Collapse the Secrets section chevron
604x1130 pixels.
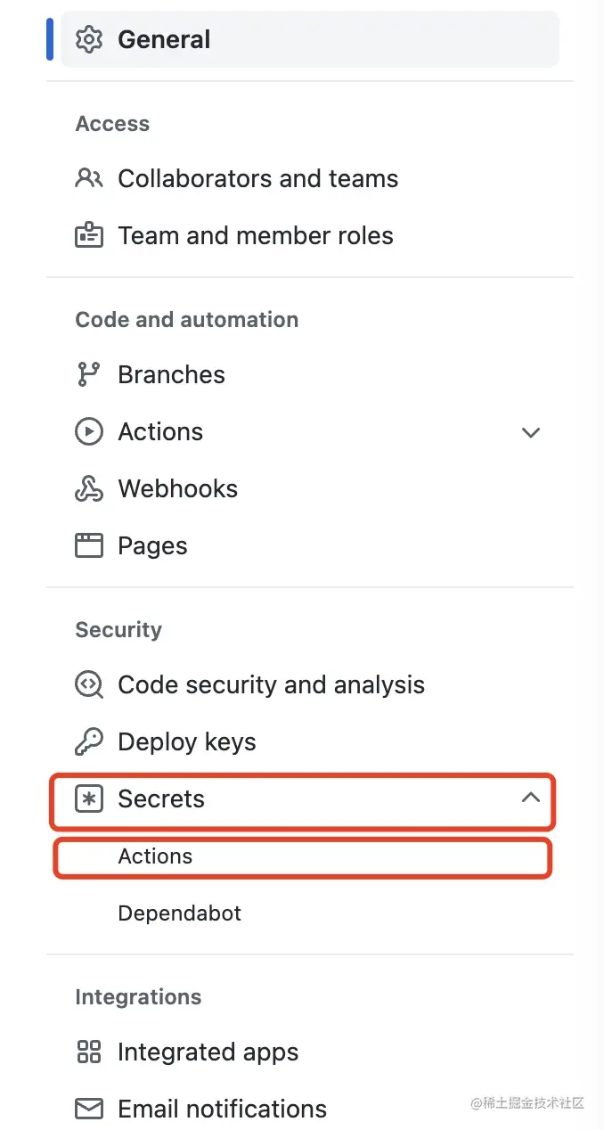click(531, 798)
